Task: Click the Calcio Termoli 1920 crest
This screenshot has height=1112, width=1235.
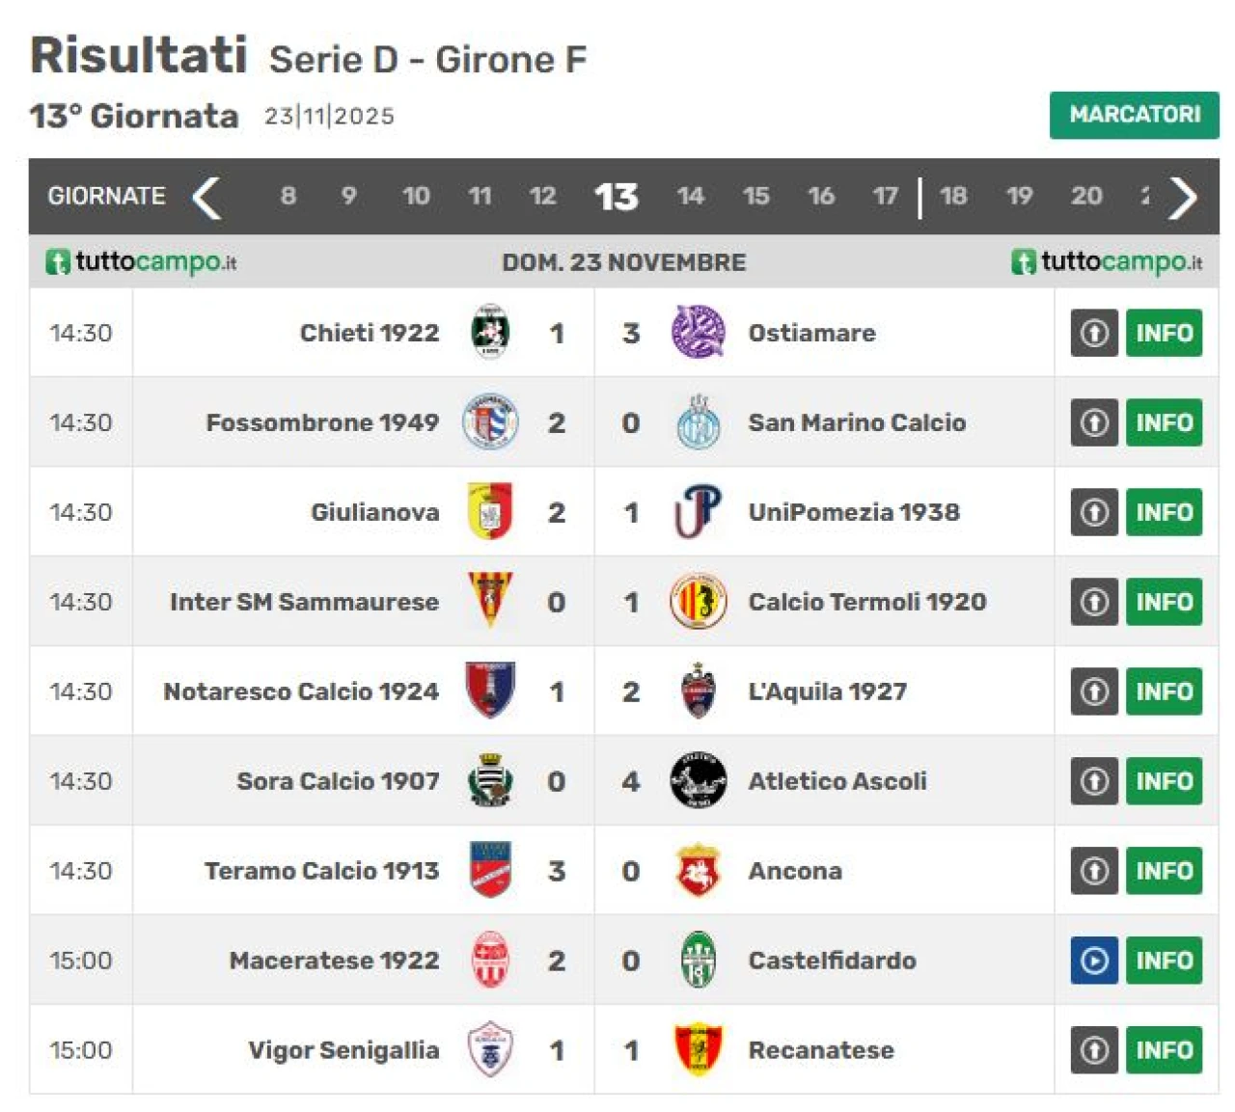Action: [x=698, y=602]
